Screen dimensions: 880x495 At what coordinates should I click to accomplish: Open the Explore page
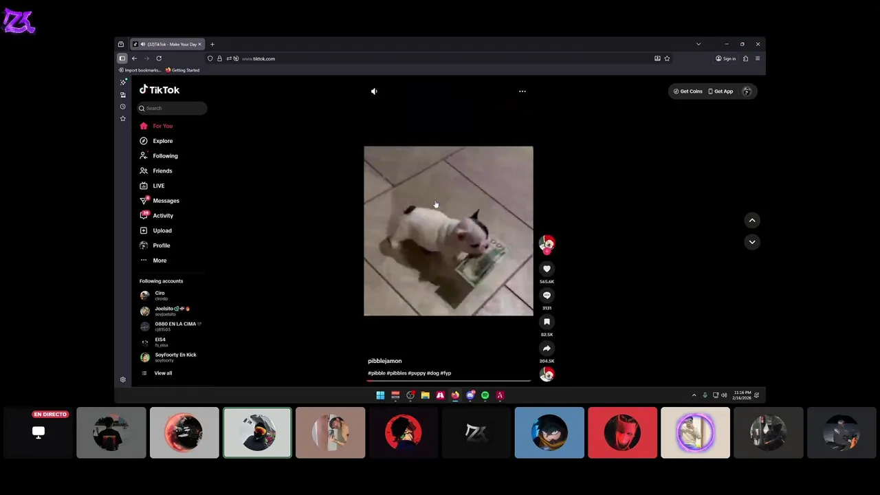point(157,141)
